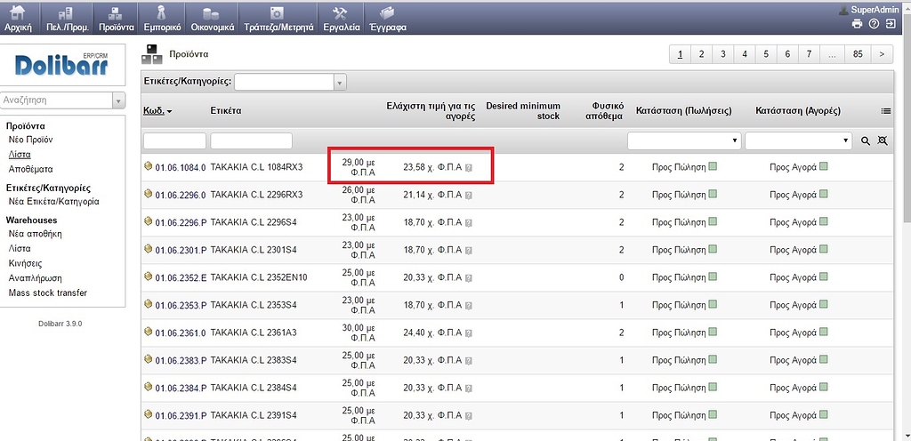Toggle Προς Αγορά status for 2383S4

(x=823, y=360)
